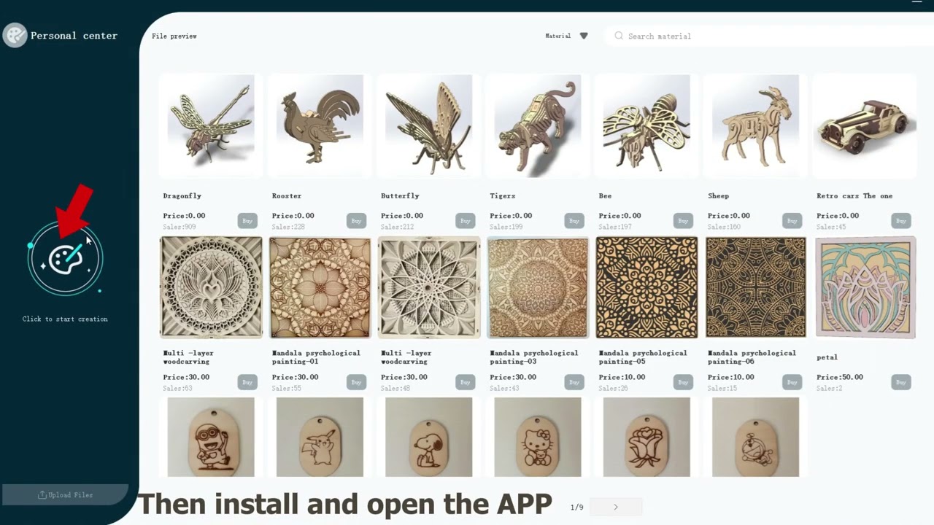Viewport: 934px width, 525px height.
Task: Click Buy for Dragonfly
Action: [247, 221]
